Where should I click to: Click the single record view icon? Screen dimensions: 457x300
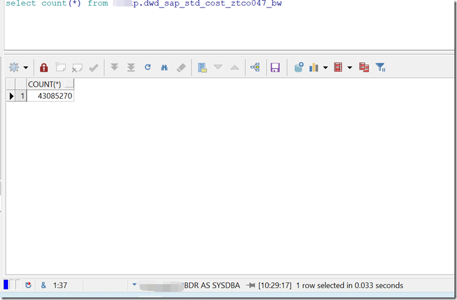pyautogui.click(x=202, y=68)
